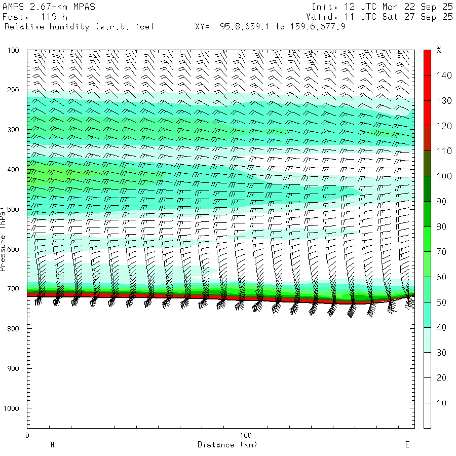Viewport: 456px width, 456px height.
Task: Click the colorbar label "100"
Action: point(444,176)
